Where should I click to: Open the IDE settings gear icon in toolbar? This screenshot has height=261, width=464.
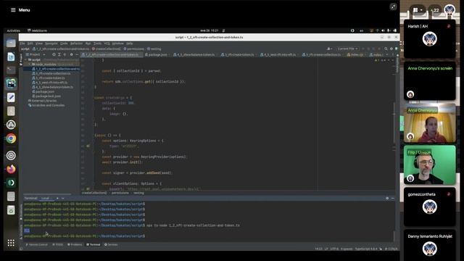[x=391, y=49]
